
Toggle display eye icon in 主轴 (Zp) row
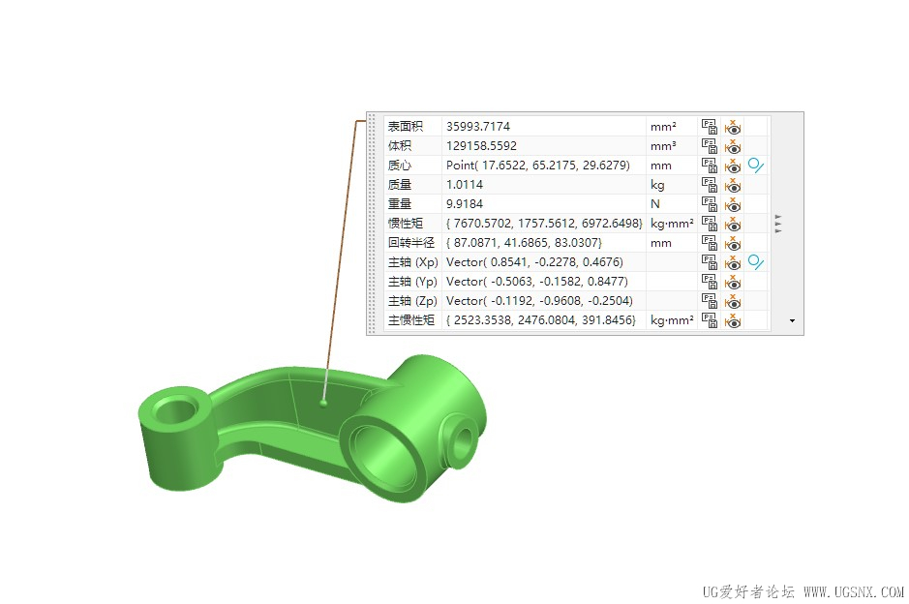[x=733, y=300]
